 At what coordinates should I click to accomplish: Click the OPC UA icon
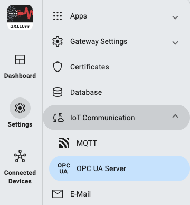(x=64, y=168)
